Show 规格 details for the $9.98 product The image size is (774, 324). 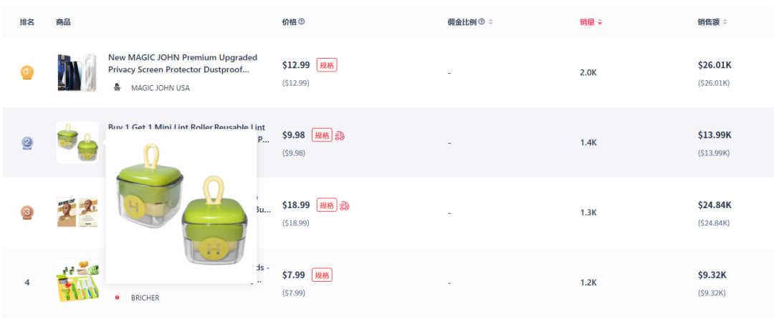pyautogui.click(x=322, y=135)
